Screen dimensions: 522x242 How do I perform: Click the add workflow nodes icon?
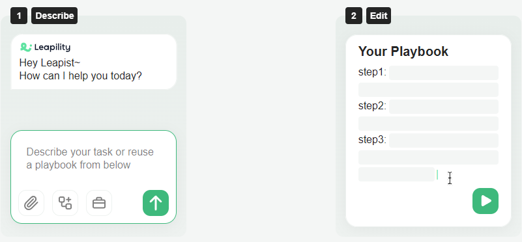point(65,203)
